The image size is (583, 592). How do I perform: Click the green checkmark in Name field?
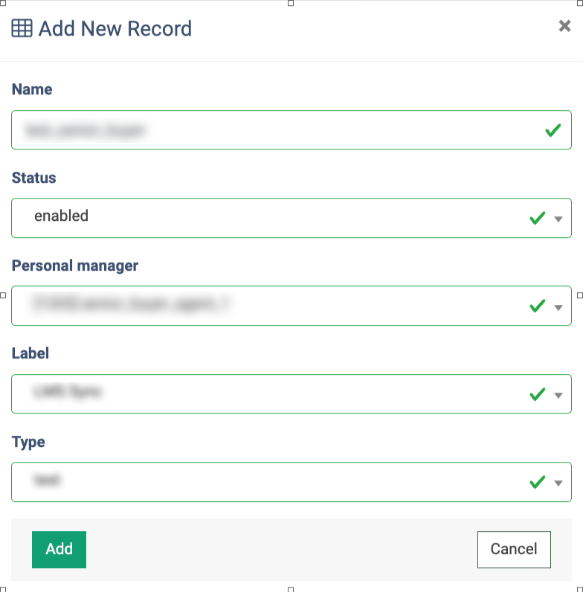pos(553,131)
